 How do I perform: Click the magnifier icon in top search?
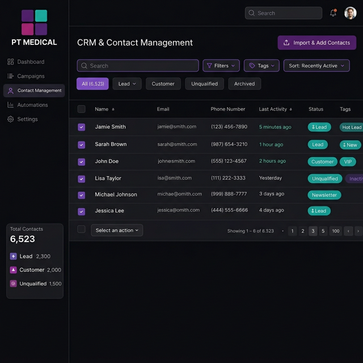(251, 13)
